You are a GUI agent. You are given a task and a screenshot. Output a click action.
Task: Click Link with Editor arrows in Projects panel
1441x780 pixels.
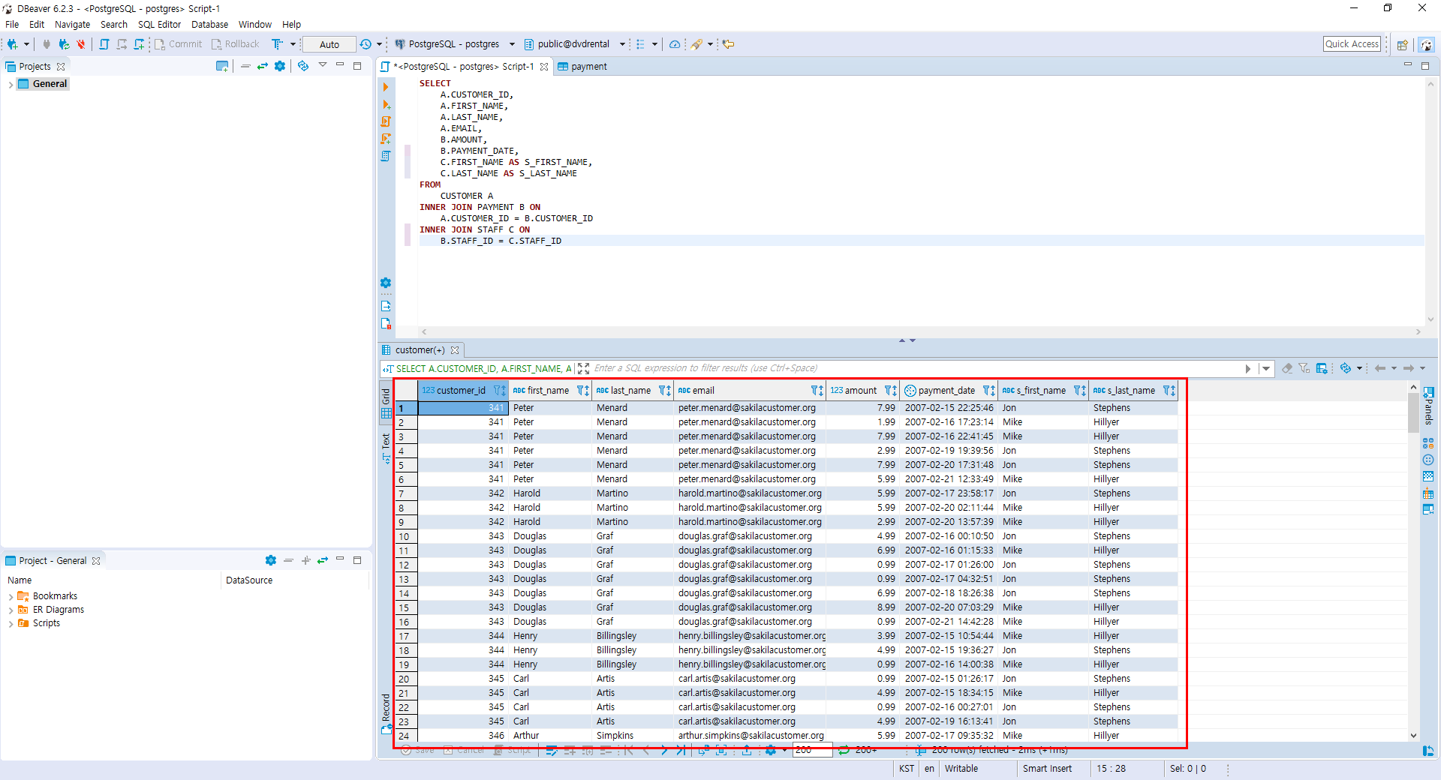tap(263, 66)
